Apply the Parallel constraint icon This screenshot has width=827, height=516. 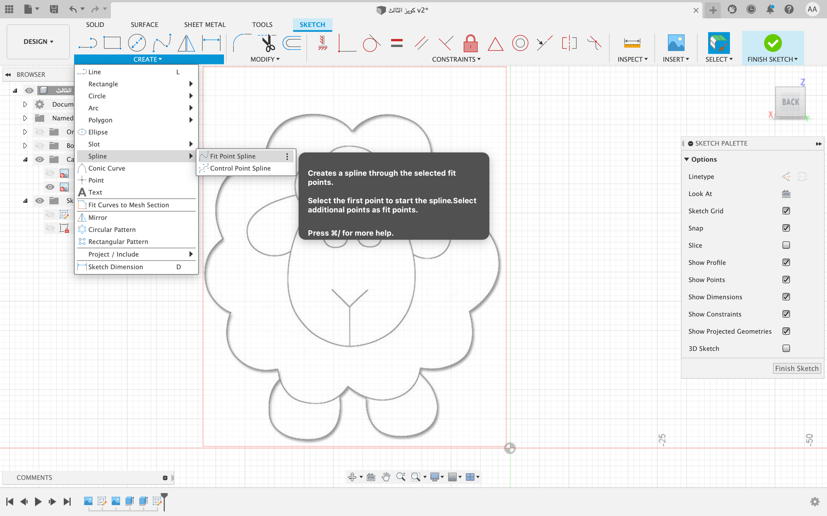(421, 43)
